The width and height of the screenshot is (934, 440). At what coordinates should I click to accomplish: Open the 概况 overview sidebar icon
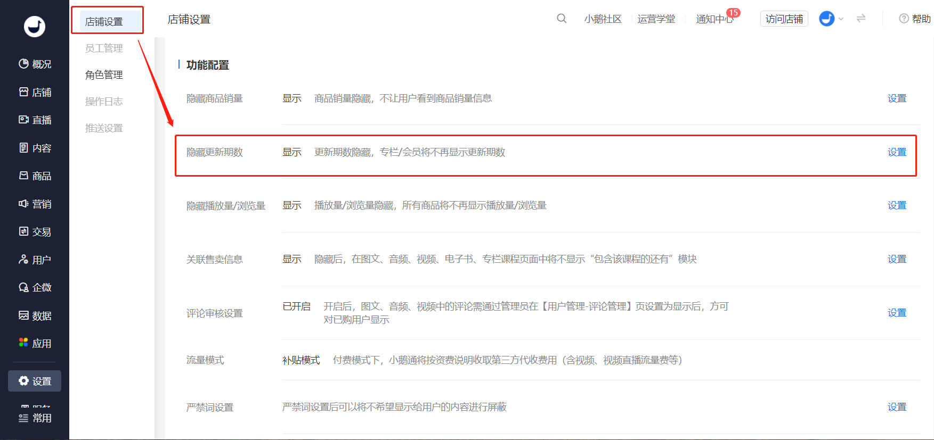click(23, 64)
